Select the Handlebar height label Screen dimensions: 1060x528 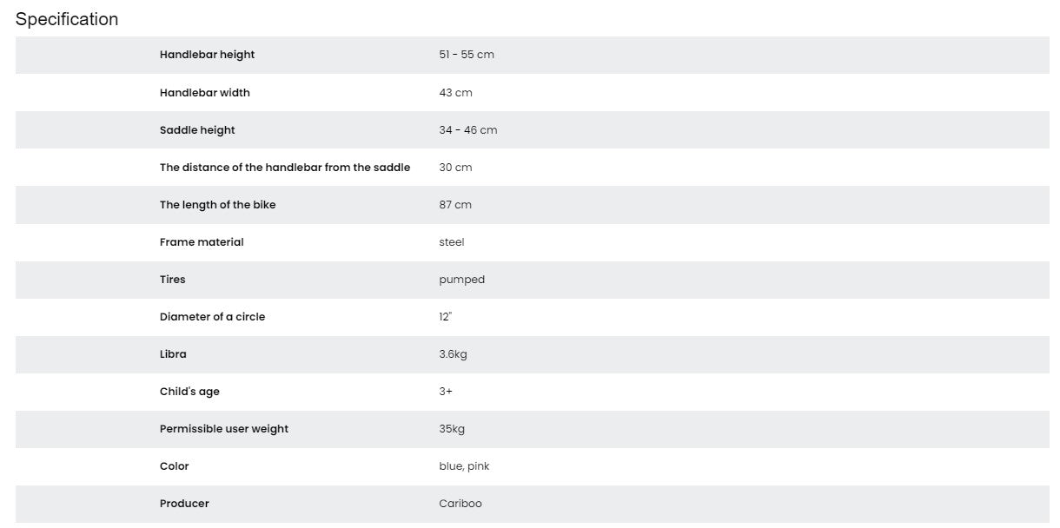tap(207, 55)
